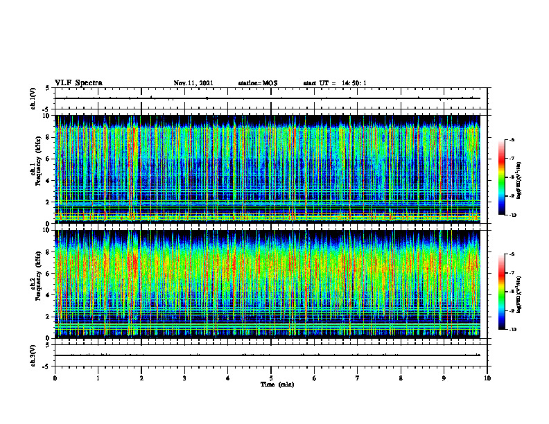Click the ch.1 "Frequency (kHz)" axis label
Image resolution: width=549 pixels, height=424 pixels.
point(38,159)
